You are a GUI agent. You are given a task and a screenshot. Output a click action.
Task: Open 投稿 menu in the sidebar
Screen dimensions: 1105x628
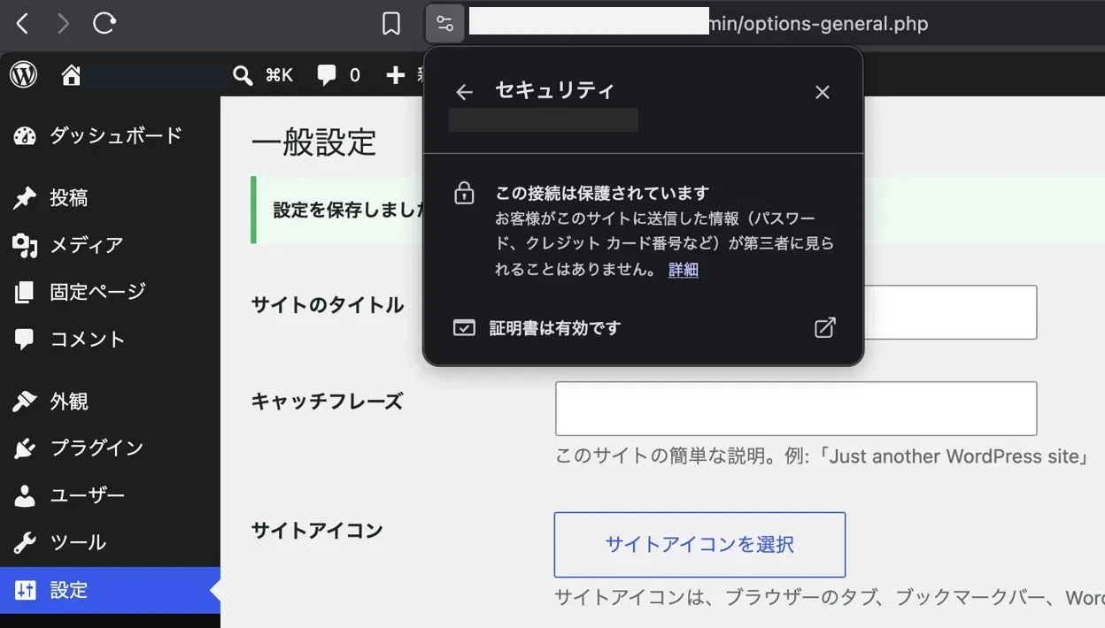pyautogui.click(x=110, y=197)
